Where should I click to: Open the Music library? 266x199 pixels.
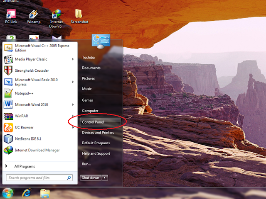tap(87, 89)
